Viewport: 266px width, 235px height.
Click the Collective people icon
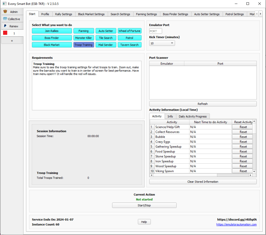(x=5, y=19)
